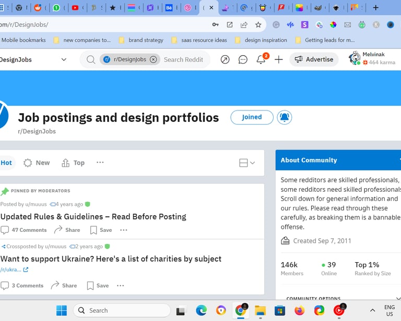
Task: Open Updated Rules & Guidelines post
Action: [93, 216]
